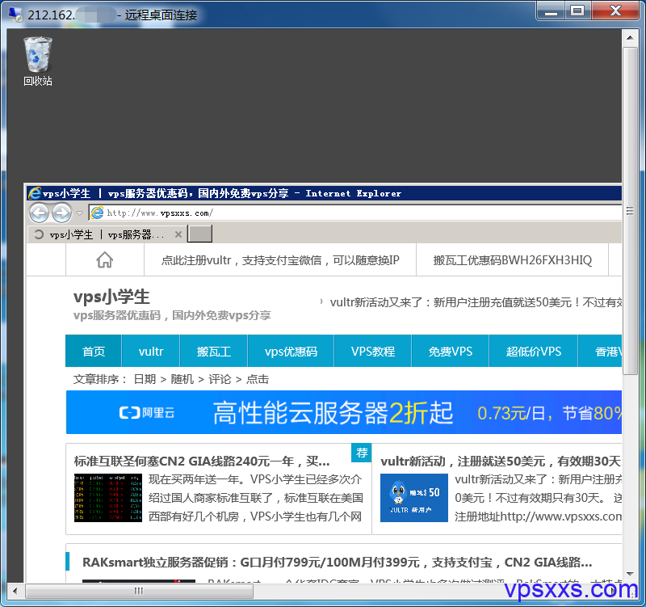
Task: Maximize the 远程桌面连接 window
Action: coord(577,11)
